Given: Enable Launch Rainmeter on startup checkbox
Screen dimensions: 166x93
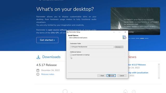Looking at the screenshot, I should [x=71, y=55].
